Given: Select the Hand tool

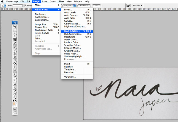Looking at the screenshot, I should coord(15,94).
